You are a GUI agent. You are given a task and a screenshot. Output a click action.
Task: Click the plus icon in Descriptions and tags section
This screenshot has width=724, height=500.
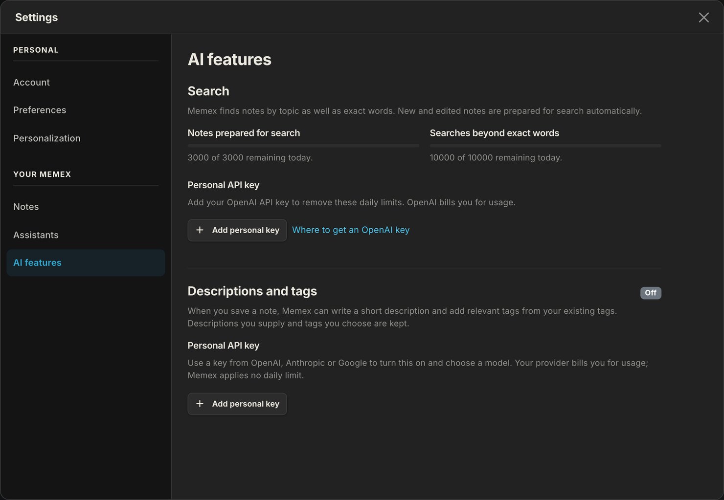click(x=200, y=404)
